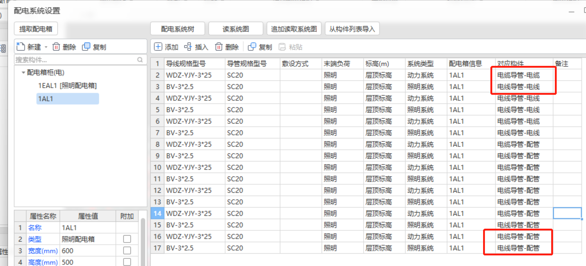This screenshot has width=586, height=266.
Task: Click the 对应构件 column header
Action: [524, 64]
